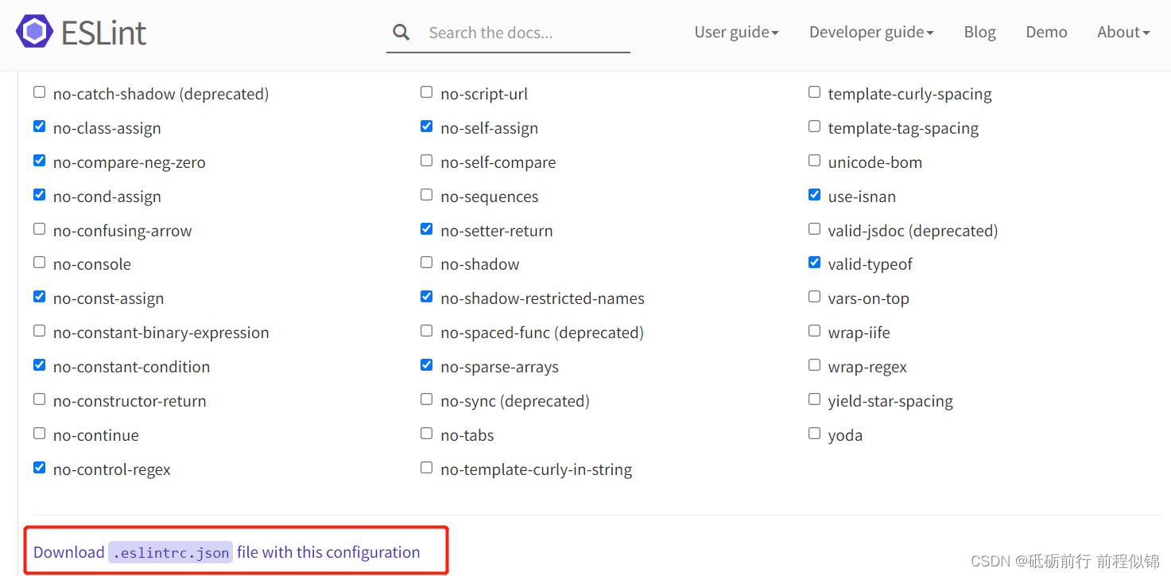Expand the User guide dropdown
Screen dimensions: 1171x576
(x=736, y=33)
